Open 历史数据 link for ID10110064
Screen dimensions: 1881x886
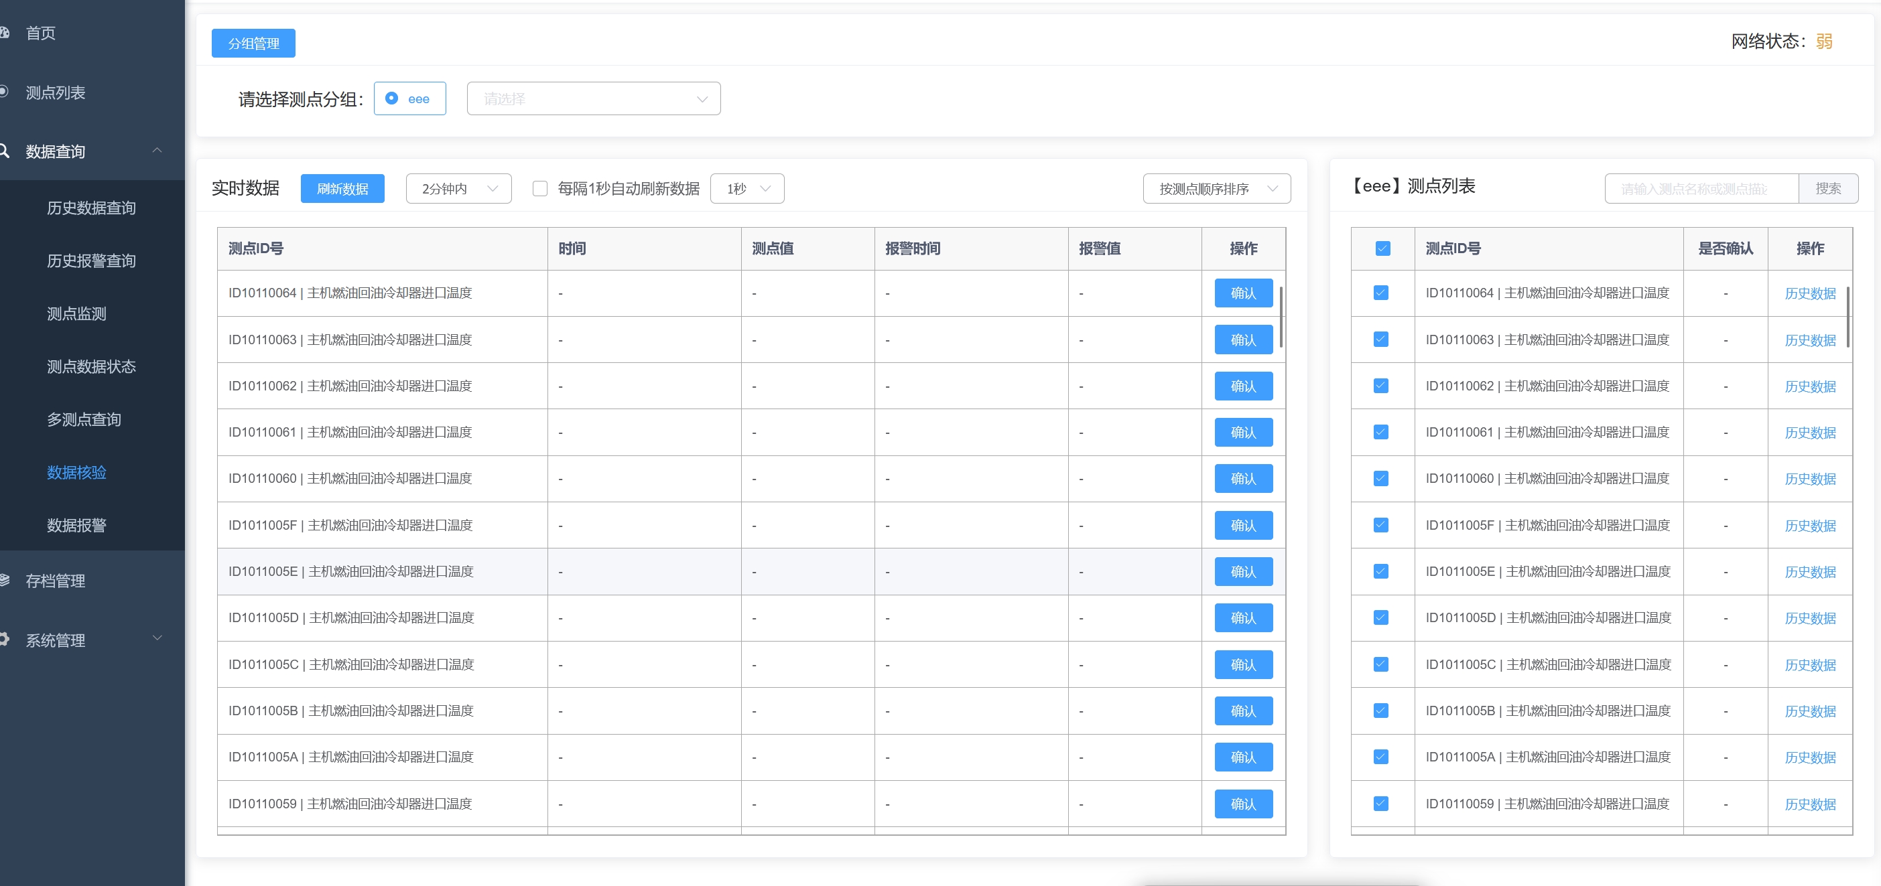pyautogui.click(x=1810, y=293)
